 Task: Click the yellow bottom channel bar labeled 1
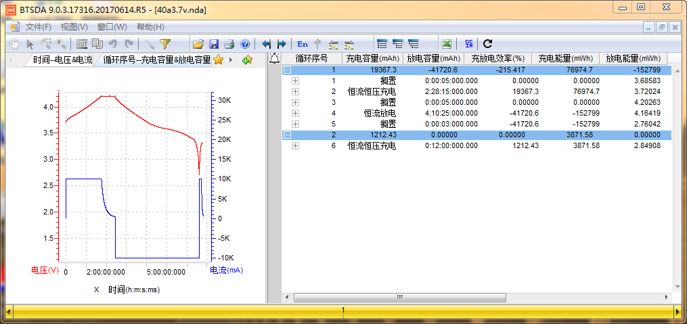click(344, 311)
